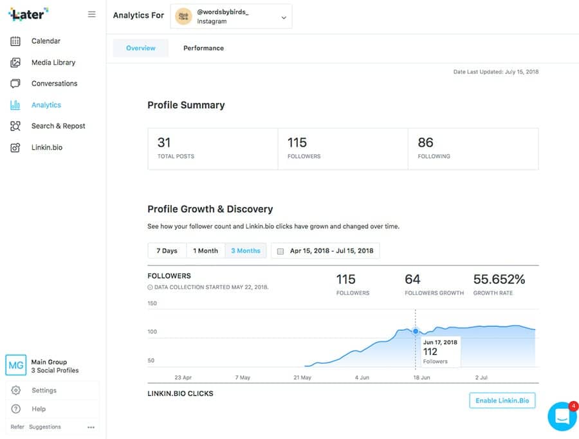Click the Refer link
579x439 pixels.
17,427
